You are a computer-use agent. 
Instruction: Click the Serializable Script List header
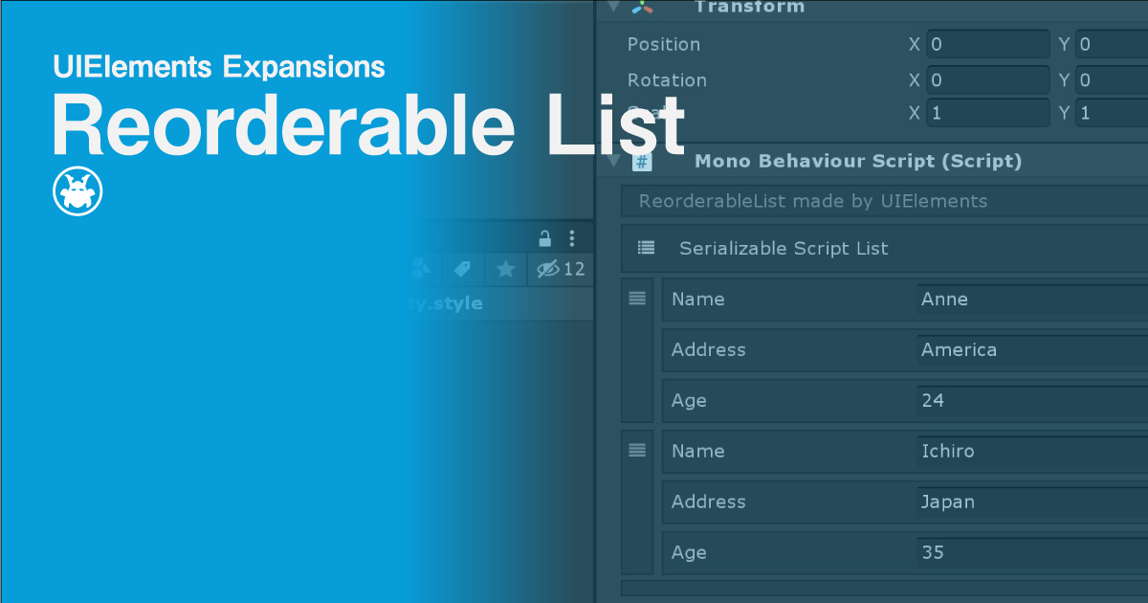tap(784, 249)
